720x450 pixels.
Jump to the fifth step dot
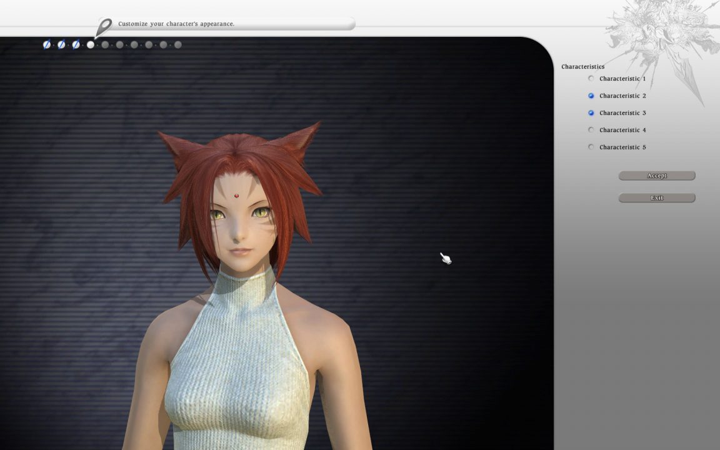pyautogui.click(x=105, y=44)
